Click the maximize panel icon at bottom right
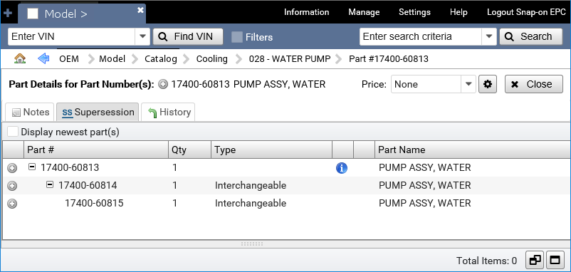The height and width of the screenshot is (272, 571). [555, 260]
